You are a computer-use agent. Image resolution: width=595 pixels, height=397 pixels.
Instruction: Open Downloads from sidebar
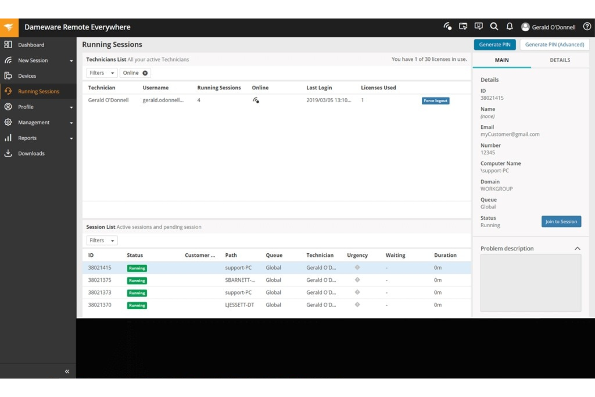[x=31, y=153]
